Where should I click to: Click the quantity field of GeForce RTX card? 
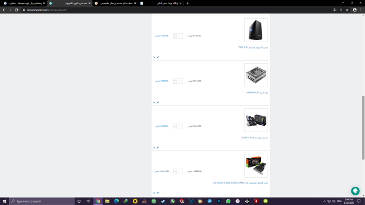180,171
